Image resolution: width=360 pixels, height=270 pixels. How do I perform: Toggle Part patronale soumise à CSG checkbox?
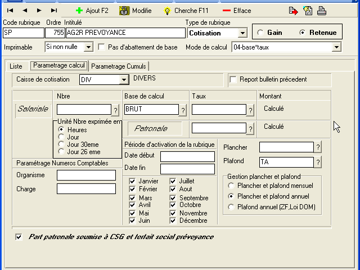pyautogui.click(x=19, y=237)
